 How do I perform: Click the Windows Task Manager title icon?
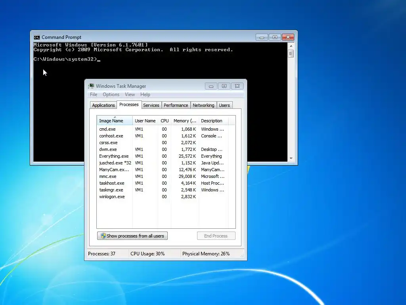click(91, 86)
